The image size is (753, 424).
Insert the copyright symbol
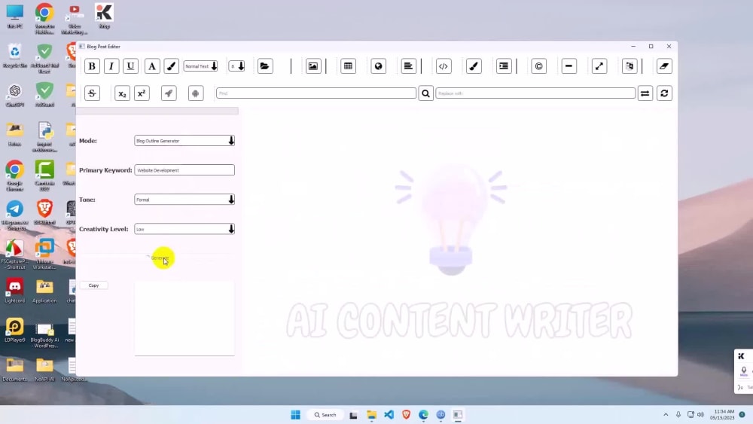(x=539, y=66)
